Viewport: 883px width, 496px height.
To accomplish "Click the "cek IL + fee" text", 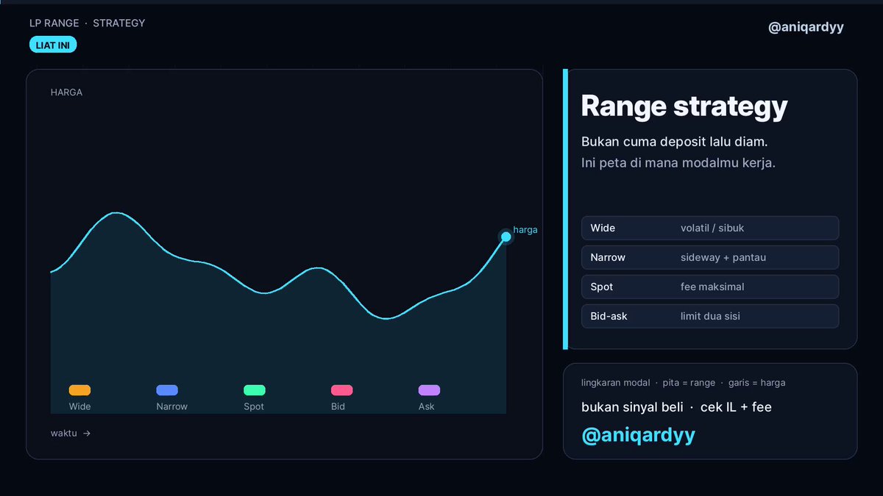I will (735, 406).
